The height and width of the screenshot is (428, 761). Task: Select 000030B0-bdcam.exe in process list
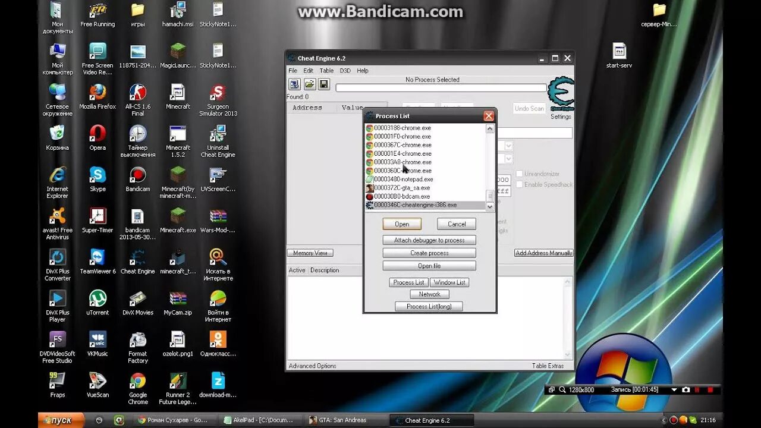(425, 196)
